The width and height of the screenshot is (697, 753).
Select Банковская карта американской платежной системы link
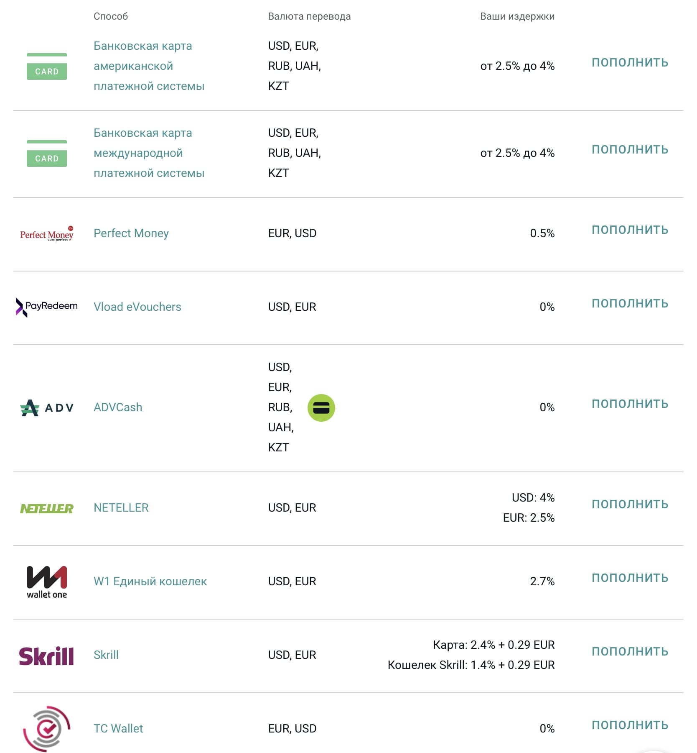pyautogui.click(x=149, y=66)
